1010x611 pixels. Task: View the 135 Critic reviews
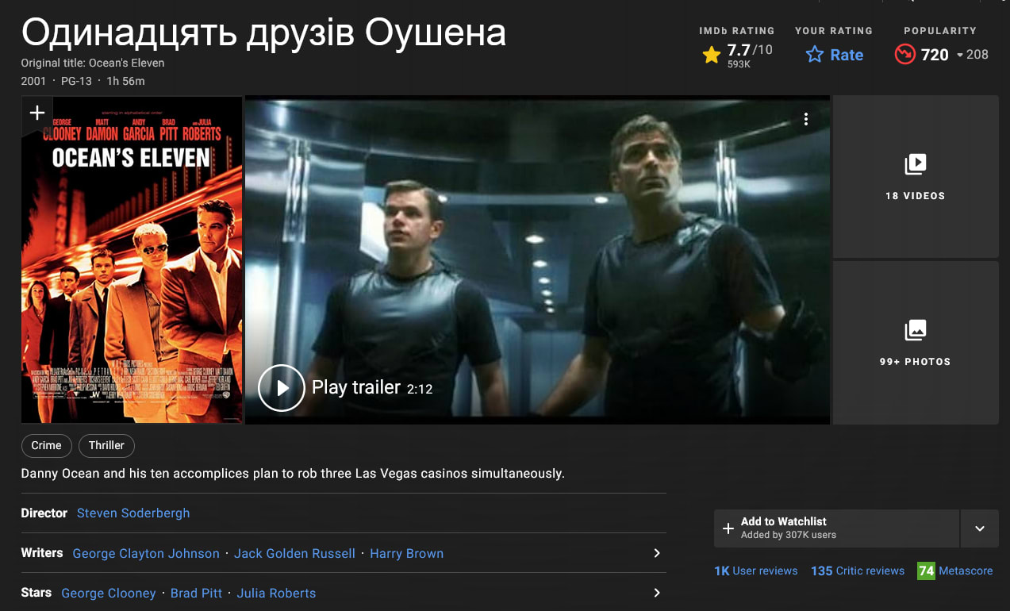point(858,571)
